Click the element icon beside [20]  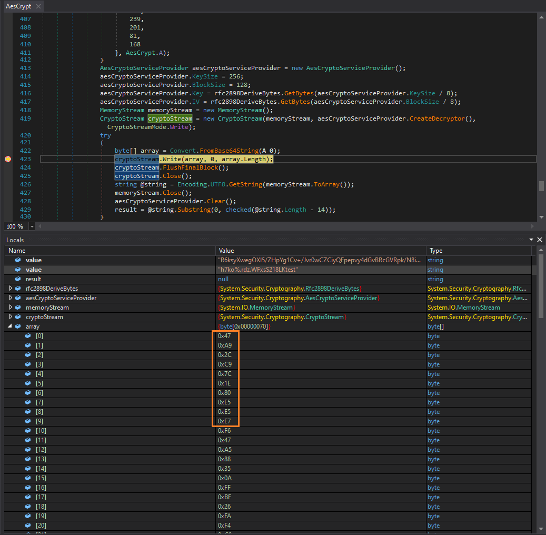click(x=28, y=525)
